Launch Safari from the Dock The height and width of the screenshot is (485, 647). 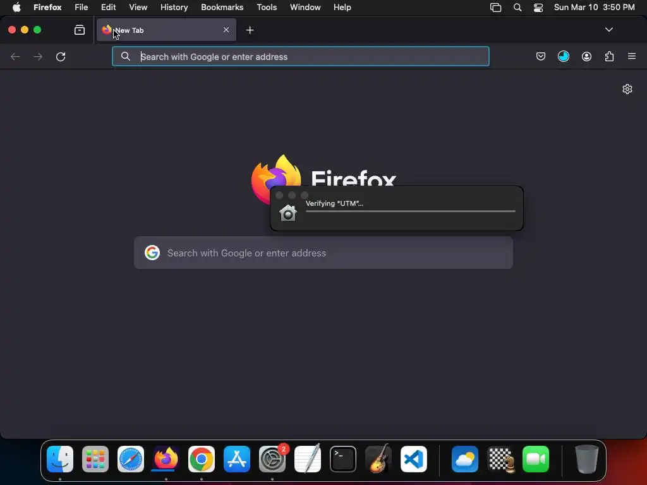[131, 459]
